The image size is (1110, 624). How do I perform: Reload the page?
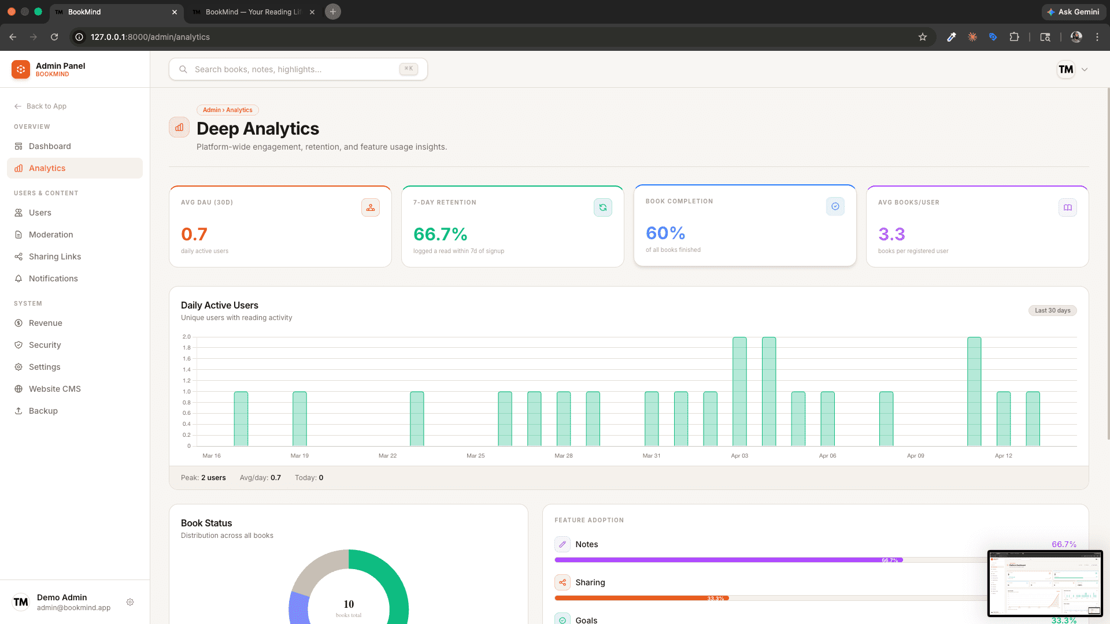tap(54, 37)
